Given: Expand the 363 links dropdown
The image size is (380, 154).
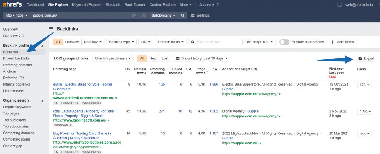Looking at the screenshot, I should pos(364,134).
